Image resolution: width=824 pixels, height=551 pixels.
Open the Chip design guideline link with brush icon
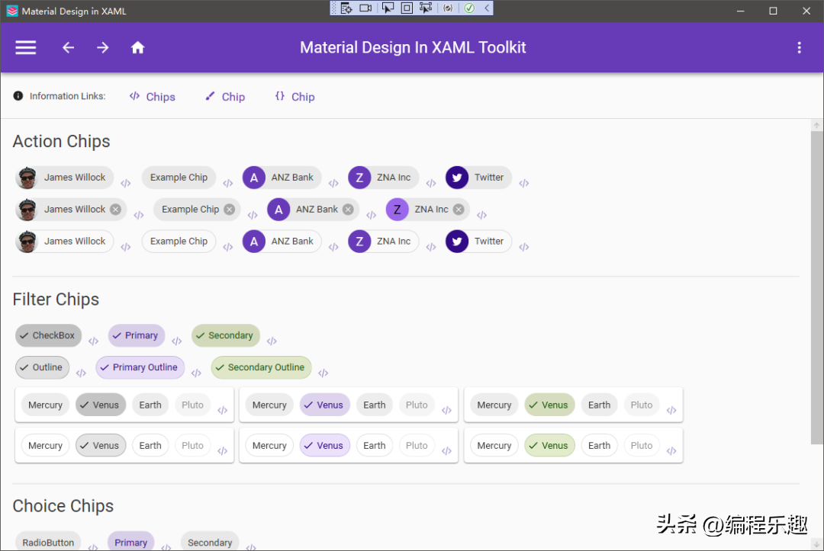pos(225,97)
